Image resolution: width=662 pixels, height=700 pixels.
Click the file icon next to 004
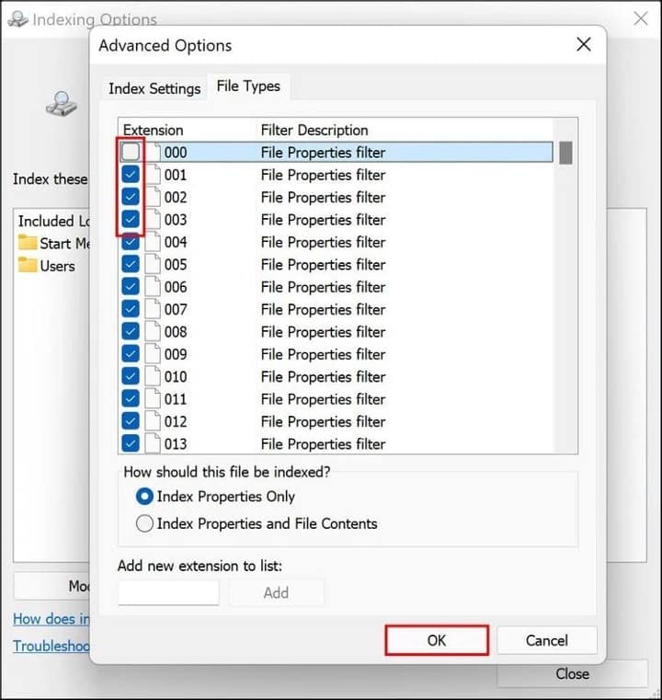pos(152,242)
